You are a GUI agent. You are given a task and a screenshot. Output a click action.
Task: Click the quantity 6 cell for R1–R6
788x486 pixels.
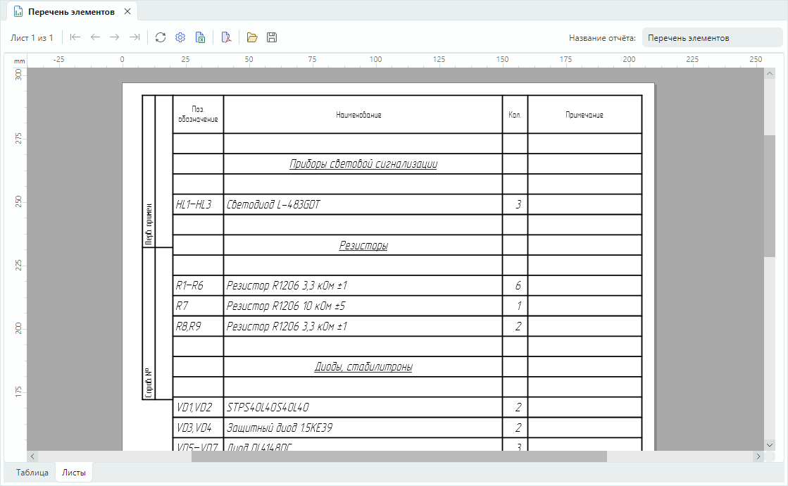[515, 285]
